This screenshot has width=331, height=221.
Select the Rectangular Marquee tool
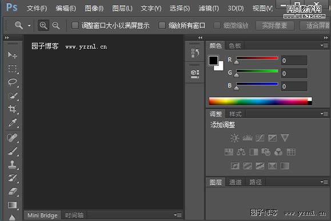coord(12,69)
